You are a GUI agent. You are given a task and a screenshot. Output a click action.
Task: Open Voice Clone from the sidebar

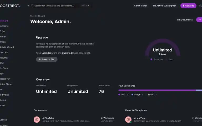pos(6,84)
